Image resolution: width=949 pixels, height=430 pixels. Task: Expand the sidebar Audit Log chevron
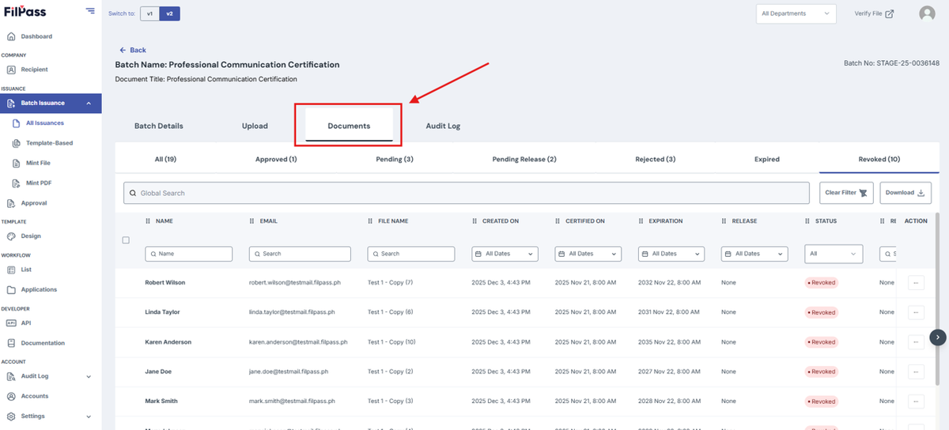click(89, 376)
